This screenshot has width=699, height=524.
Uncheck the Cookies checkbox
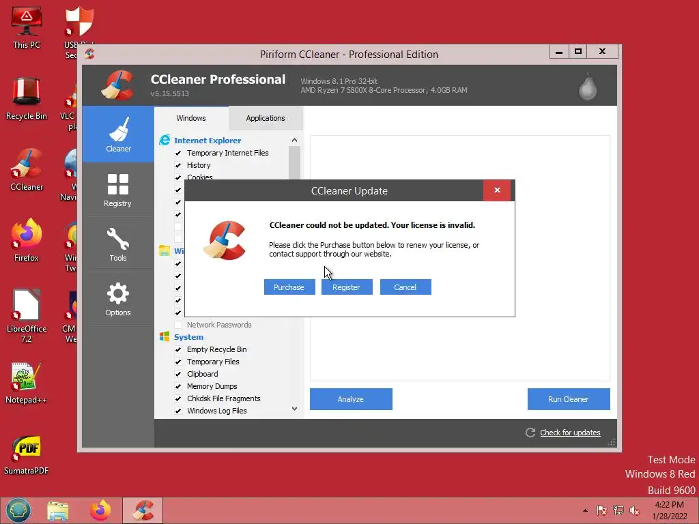pos(178,177)
